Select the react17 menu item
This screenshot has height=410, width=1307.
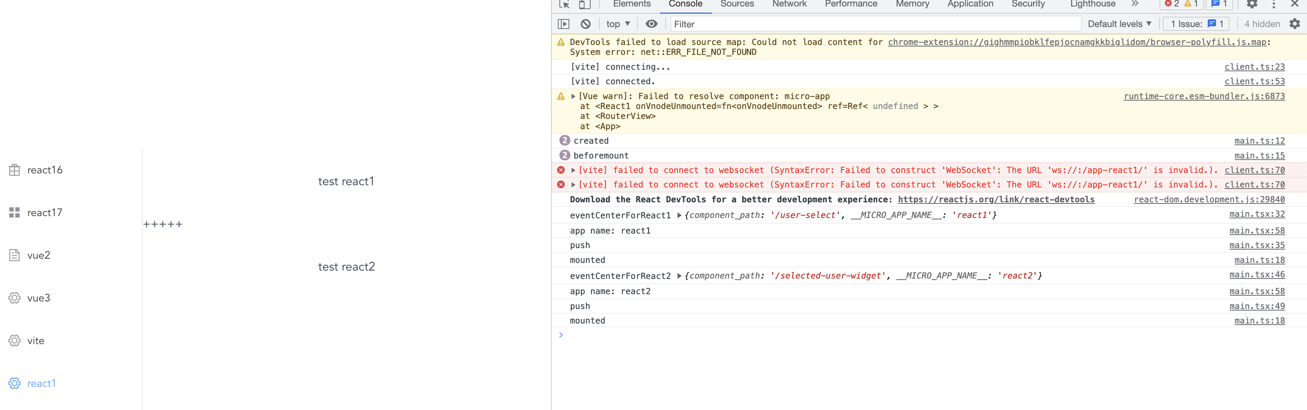click(71, 213)
